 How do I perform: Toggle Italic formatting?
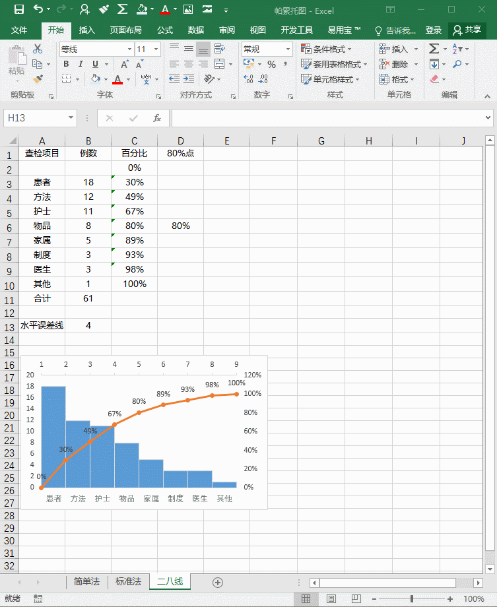81,64
